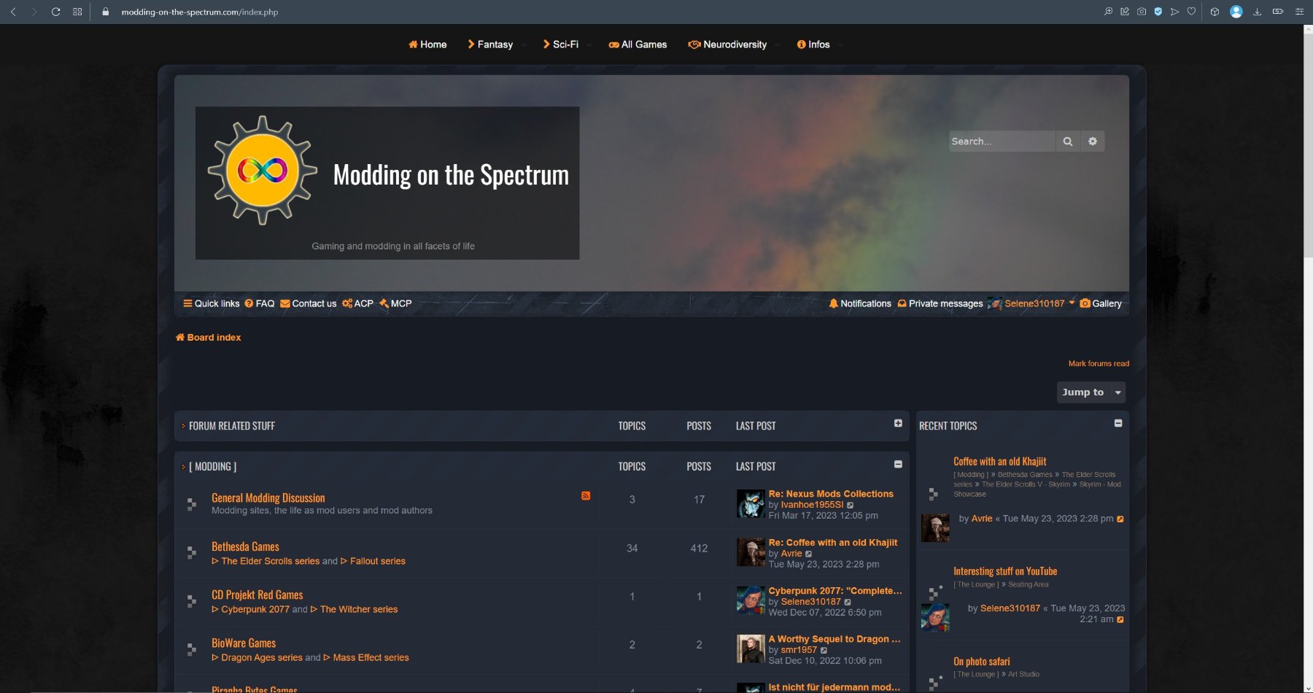Viewport: 1313px width, 693px height.
Task: Click Mark forums read link
Action: [x=1098, y=363]
